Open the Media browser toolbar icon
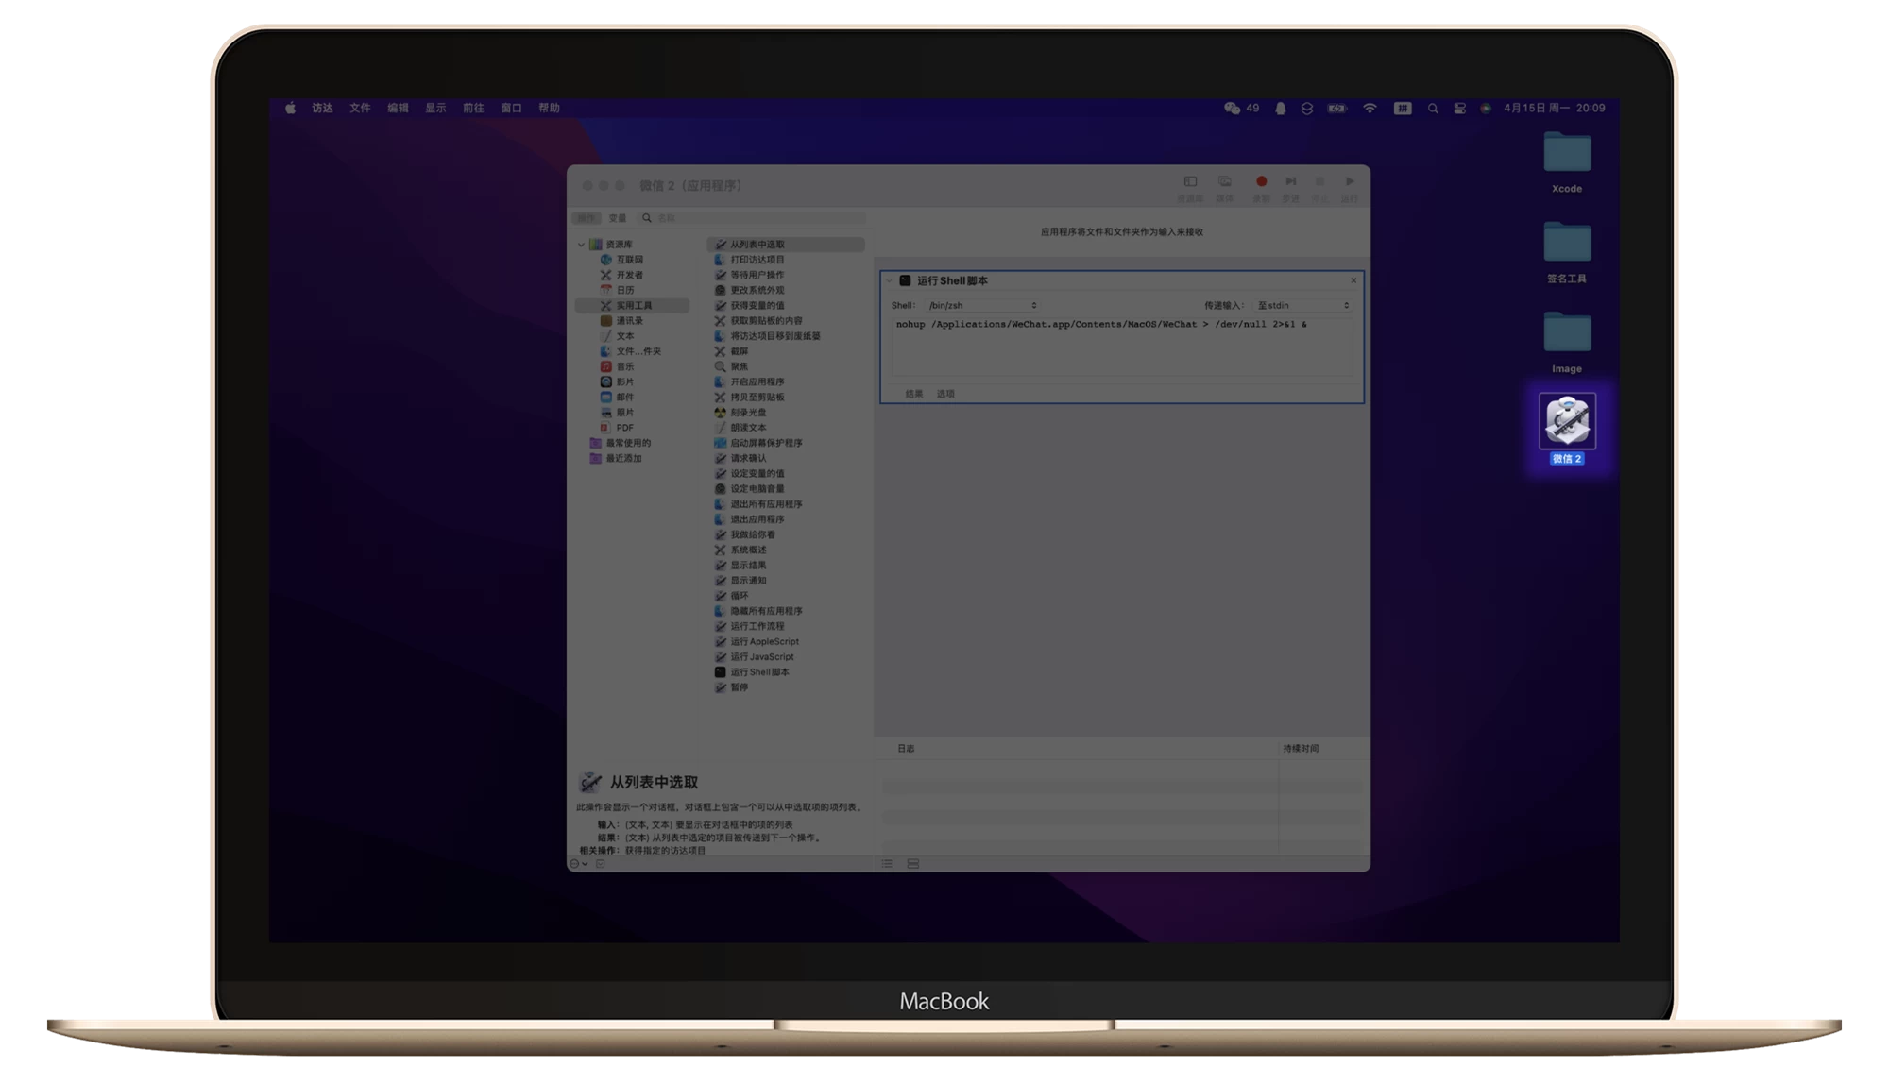Screen dimensions: 1889x1067 pyautogui.click(x=1224, y=181)
